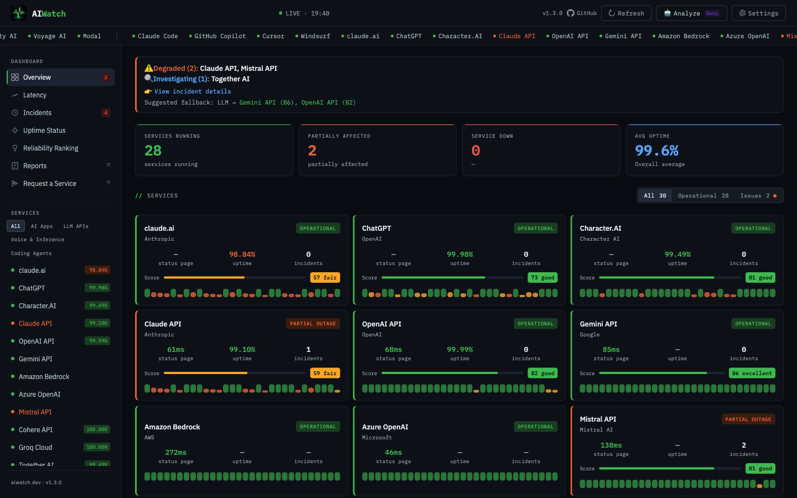Click the Reliability Ranking trophy icon
This screenshot has width=797, height=498.
15,148
